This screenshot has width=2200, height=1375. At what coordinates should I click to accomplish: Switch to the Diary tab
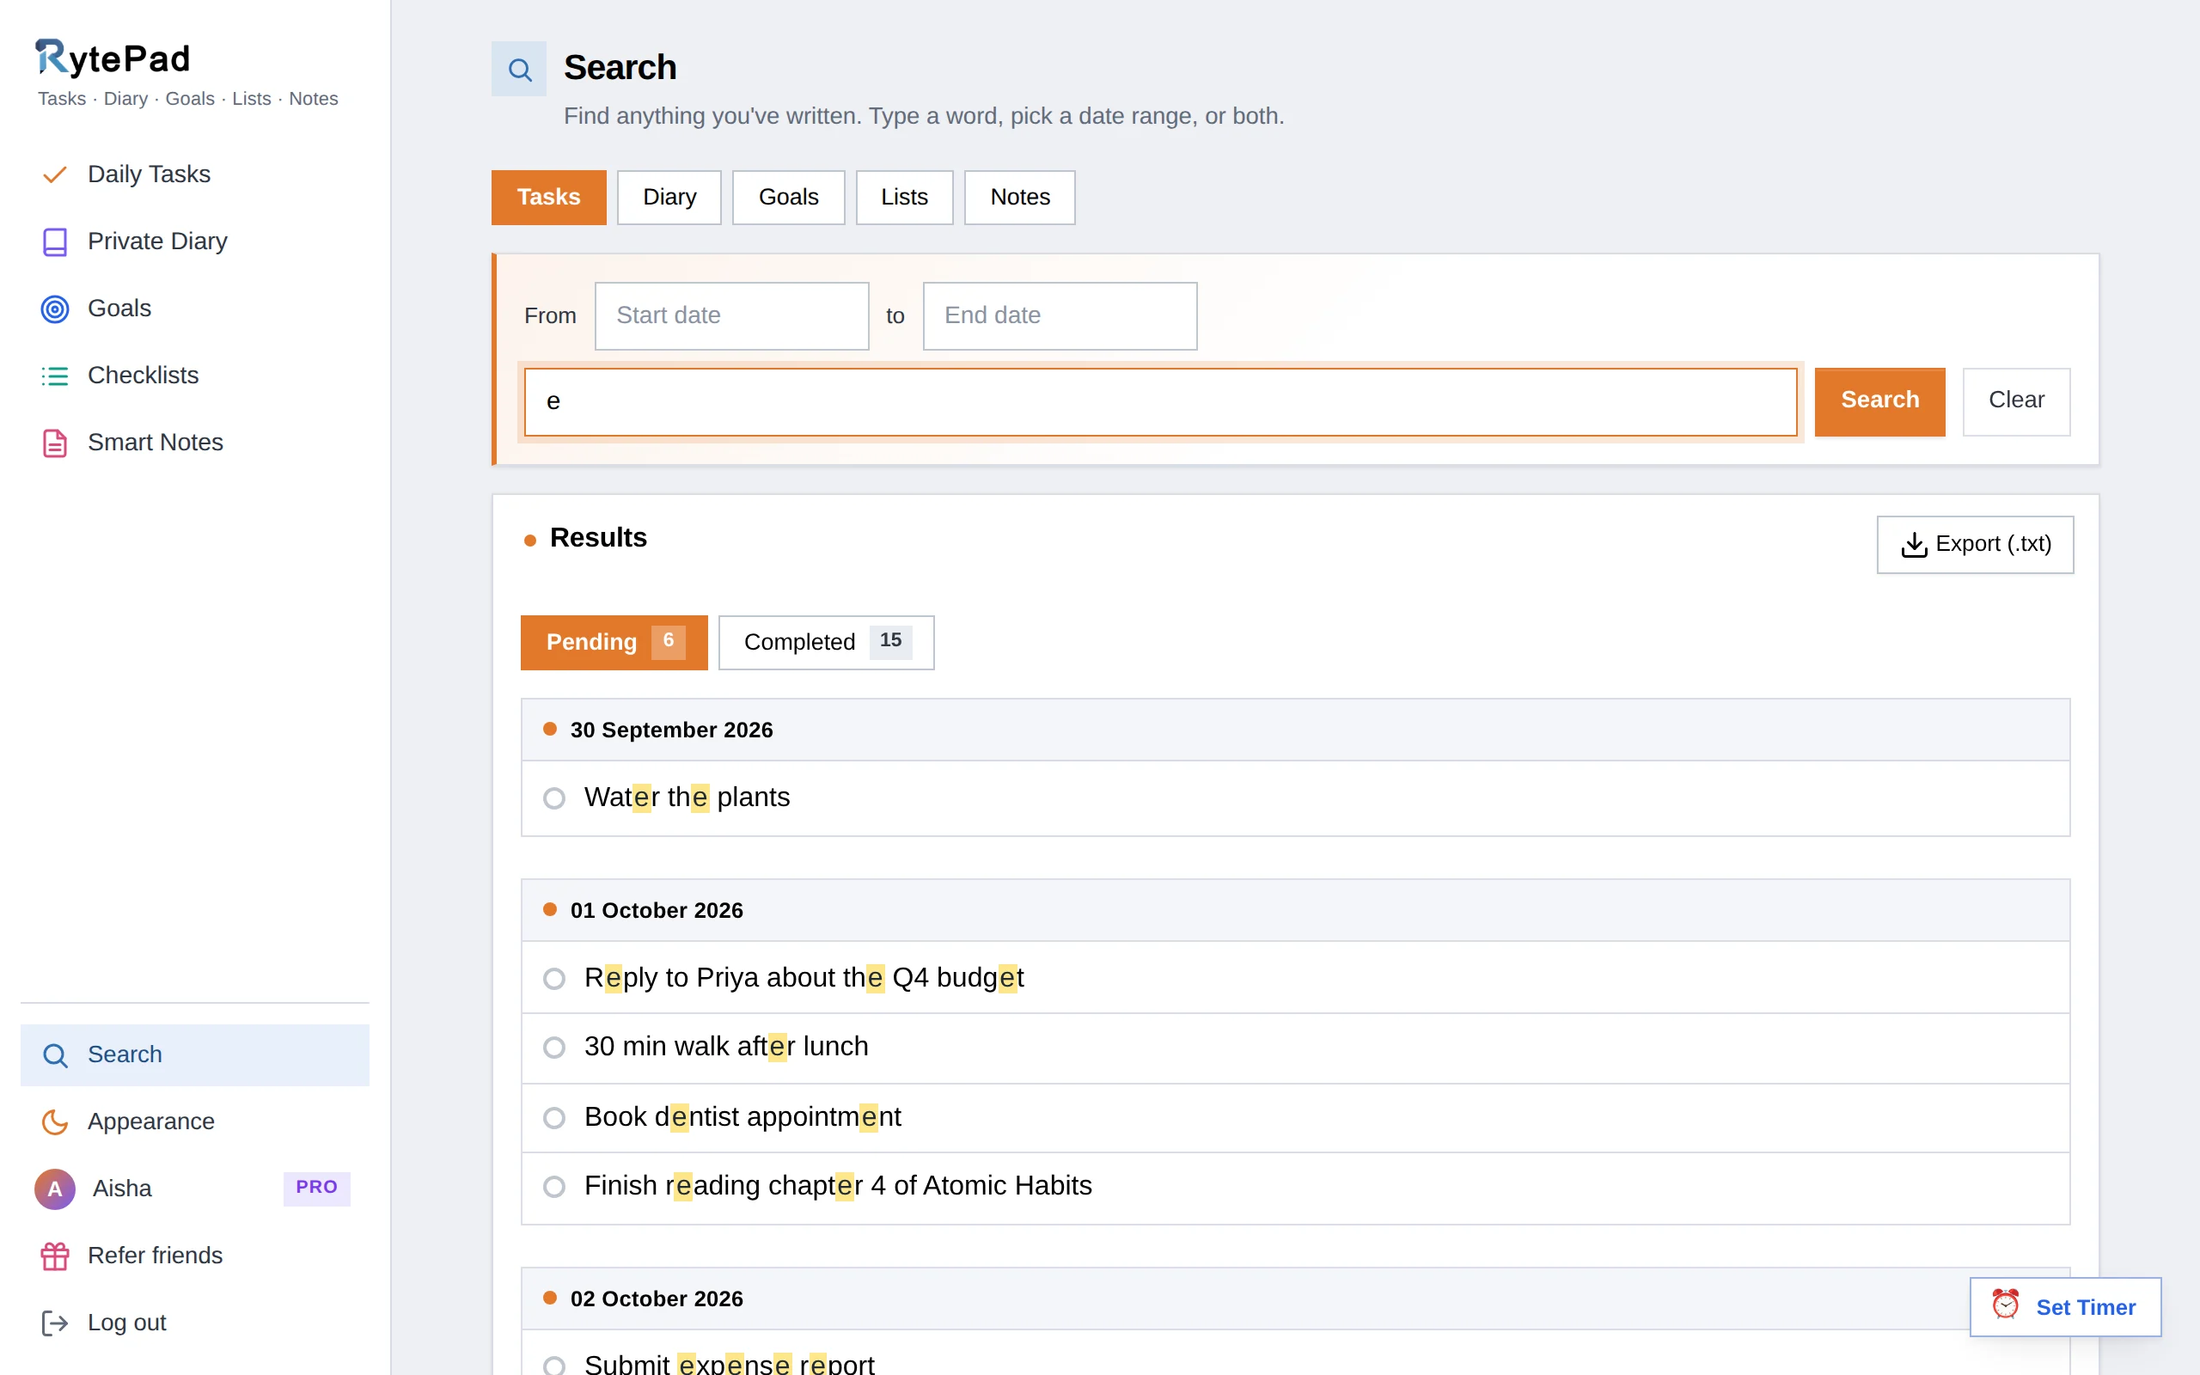[669, 198]
